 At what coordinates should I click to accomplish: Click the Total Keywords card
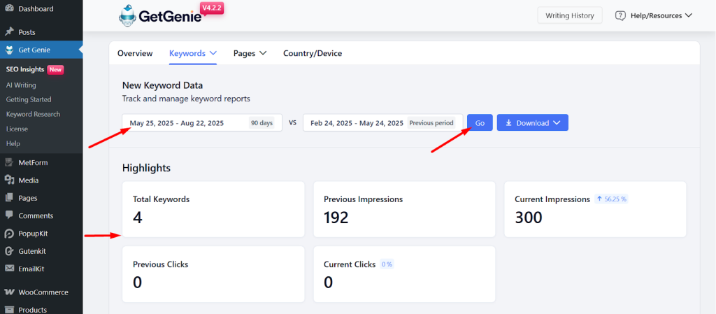pos(213,209)
